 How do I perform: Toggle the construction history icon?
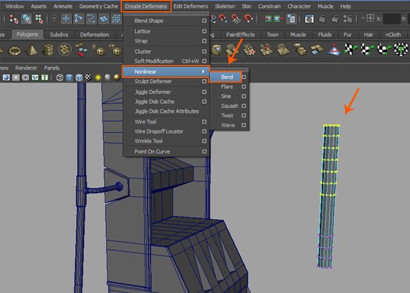291,19
